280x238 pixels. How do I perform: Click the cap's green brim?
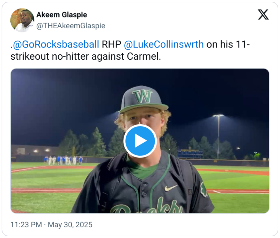pyautogui.click(x=144, y=108)
